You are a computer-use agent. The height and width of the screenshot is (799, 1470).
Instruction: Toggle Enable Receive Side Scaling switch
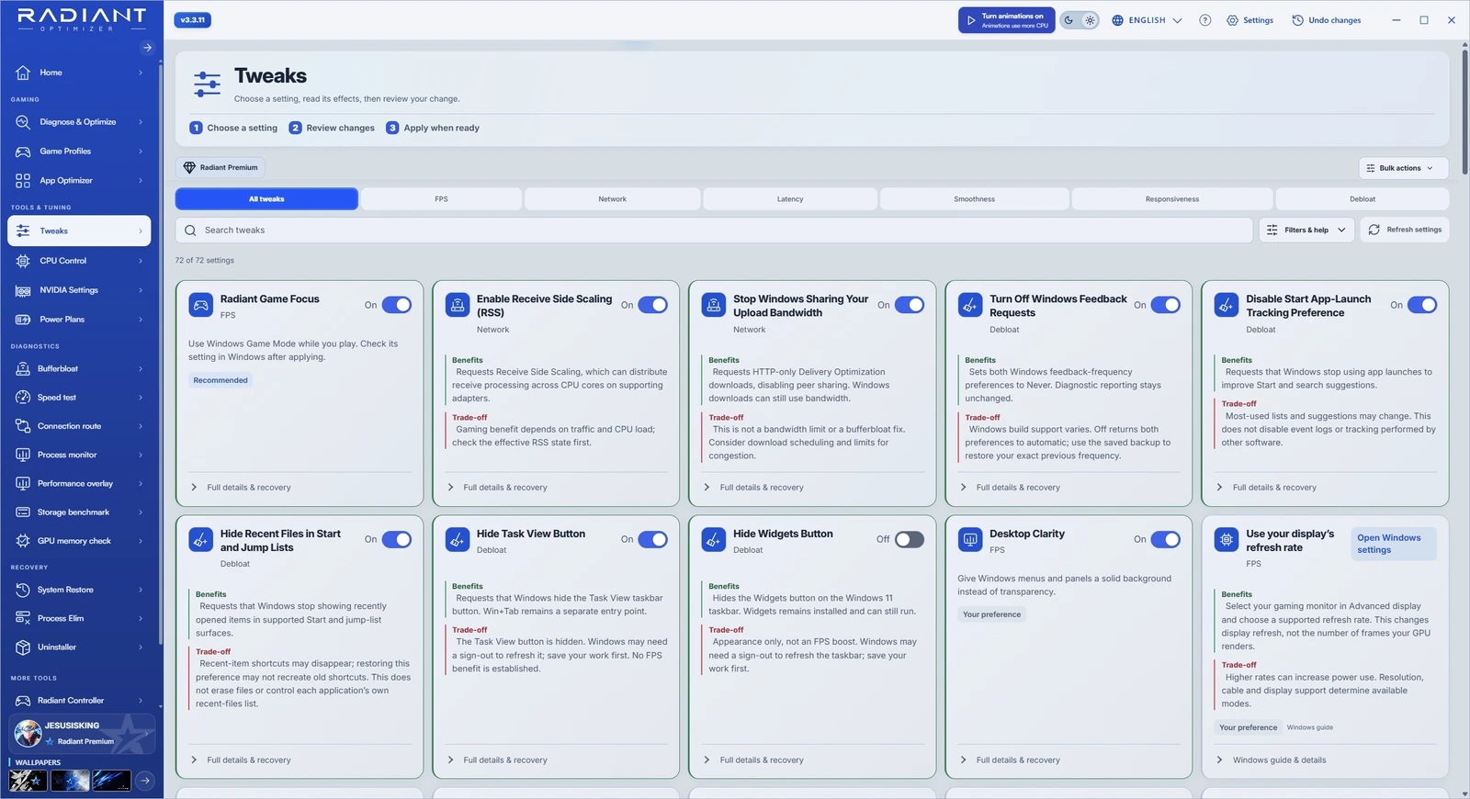(653, 305)
